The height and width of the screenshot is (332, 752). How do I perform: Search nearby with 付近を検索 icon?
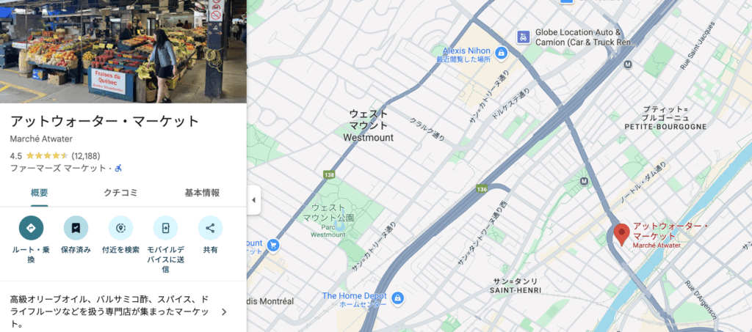(x=120, y=228)
